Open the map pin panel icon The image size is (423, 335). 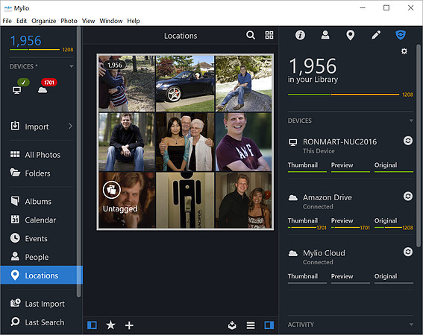(350, 35)
